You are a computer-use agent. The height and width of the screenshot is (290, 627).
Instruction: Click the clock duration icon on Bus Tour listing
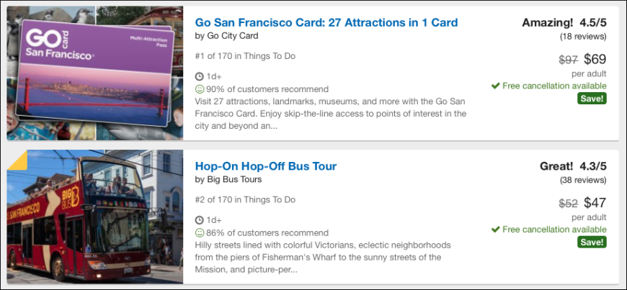click(x=199, y=219)
